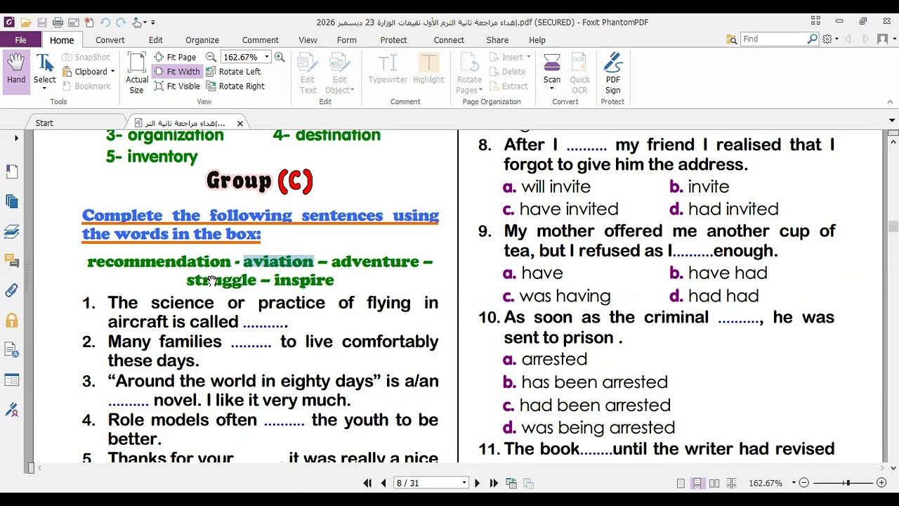Click the Scan button
The height and width of the screenshot is (506, 899).
click(552, 73)
